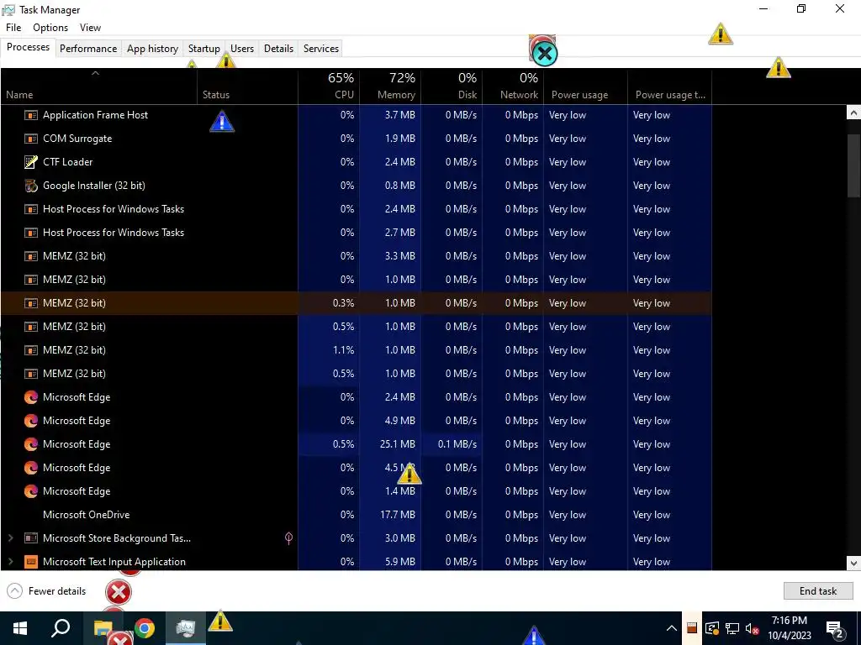Switch to the Users tab
This screenshot has height=645, width=861.
coord(242,48)
